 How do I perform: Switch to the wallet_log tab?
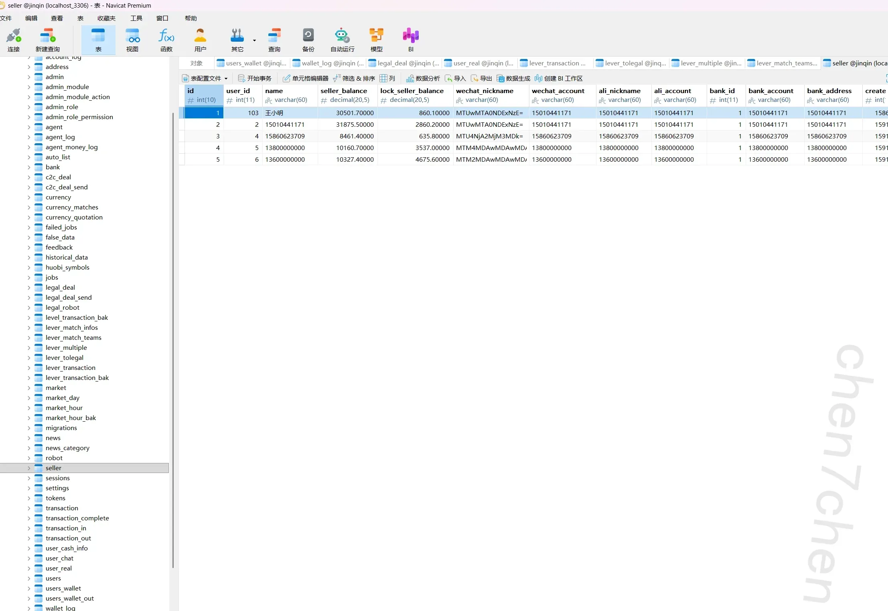[x=328, y=63]
